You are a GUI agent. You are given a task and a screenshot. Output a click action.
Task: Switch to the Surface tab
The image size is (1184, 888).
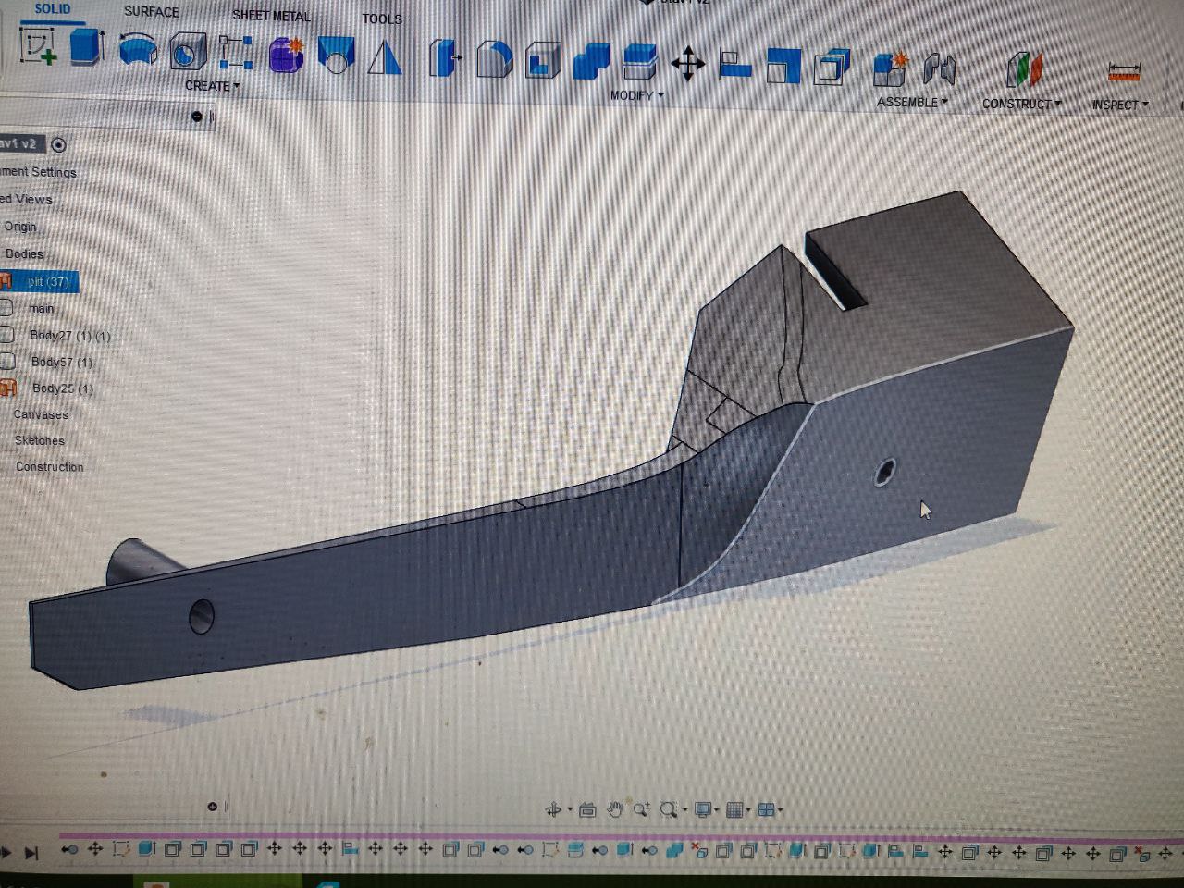point(152,12)
